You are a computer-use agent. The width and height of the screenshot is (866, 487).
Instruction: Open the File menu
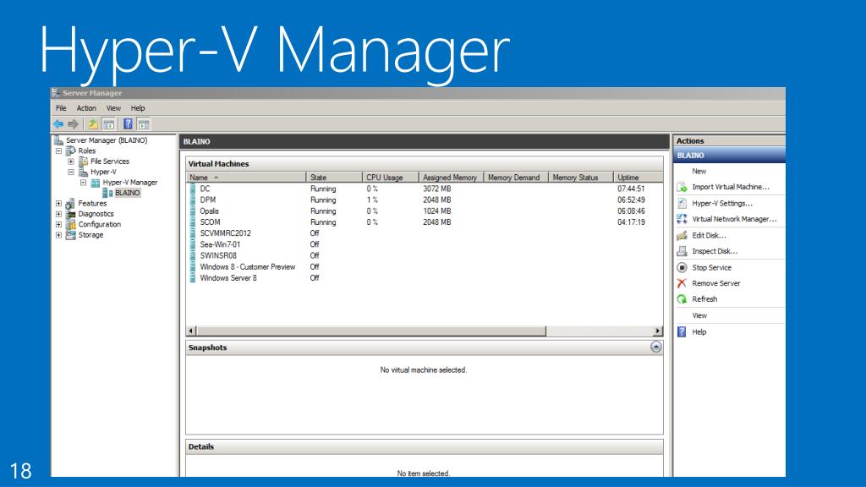61,108
